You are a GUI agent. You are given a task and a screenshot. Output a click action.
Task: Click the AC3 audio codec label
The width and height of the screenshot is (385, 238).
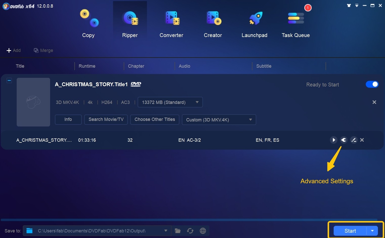tap(125, 102)
